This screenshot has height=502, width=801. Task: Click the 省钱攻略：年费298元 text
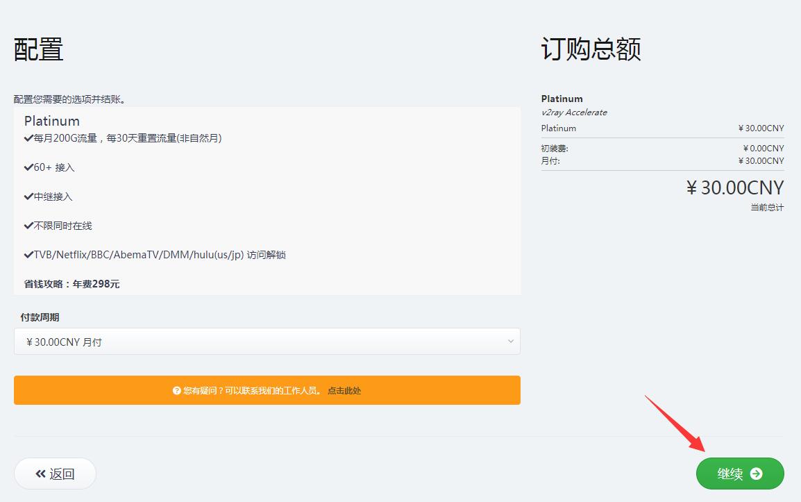[x=72, y=284]
